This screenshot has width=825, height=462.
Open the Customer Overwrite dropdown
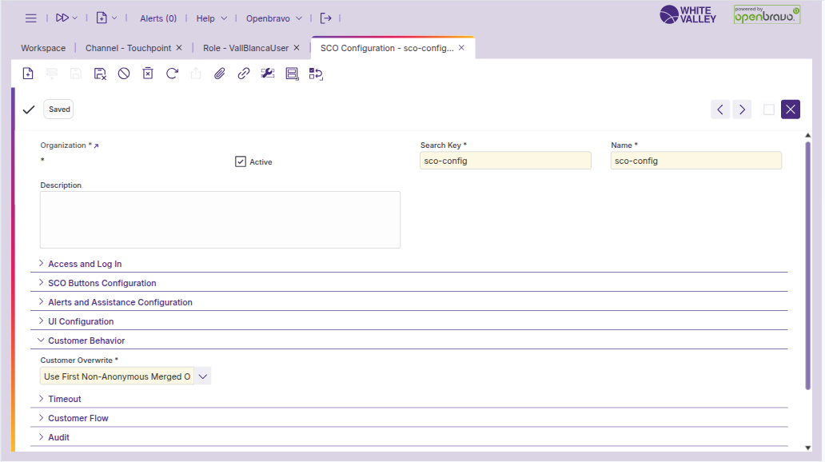click(x=203, y=376)
